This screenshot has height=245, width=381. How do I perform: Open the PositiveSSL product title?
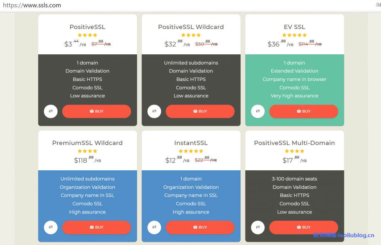(x=87, y=27)
